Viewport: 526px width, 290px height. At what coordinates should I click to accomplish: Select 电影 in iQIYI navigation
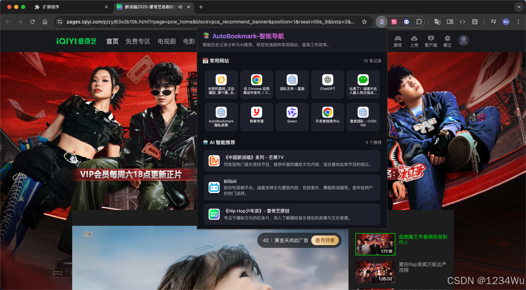click(189, 41)
